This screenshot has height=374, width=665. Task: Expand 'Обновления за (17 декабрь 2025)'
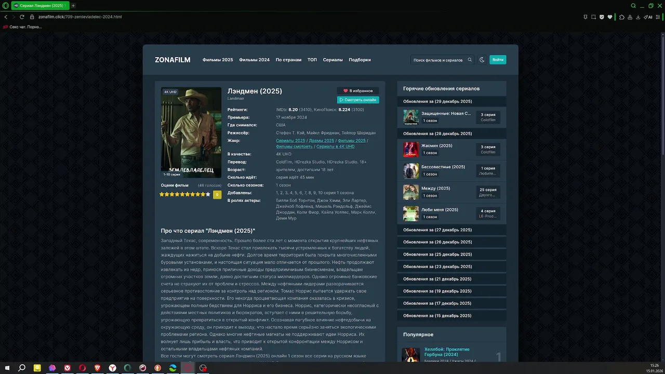point(451,303)
